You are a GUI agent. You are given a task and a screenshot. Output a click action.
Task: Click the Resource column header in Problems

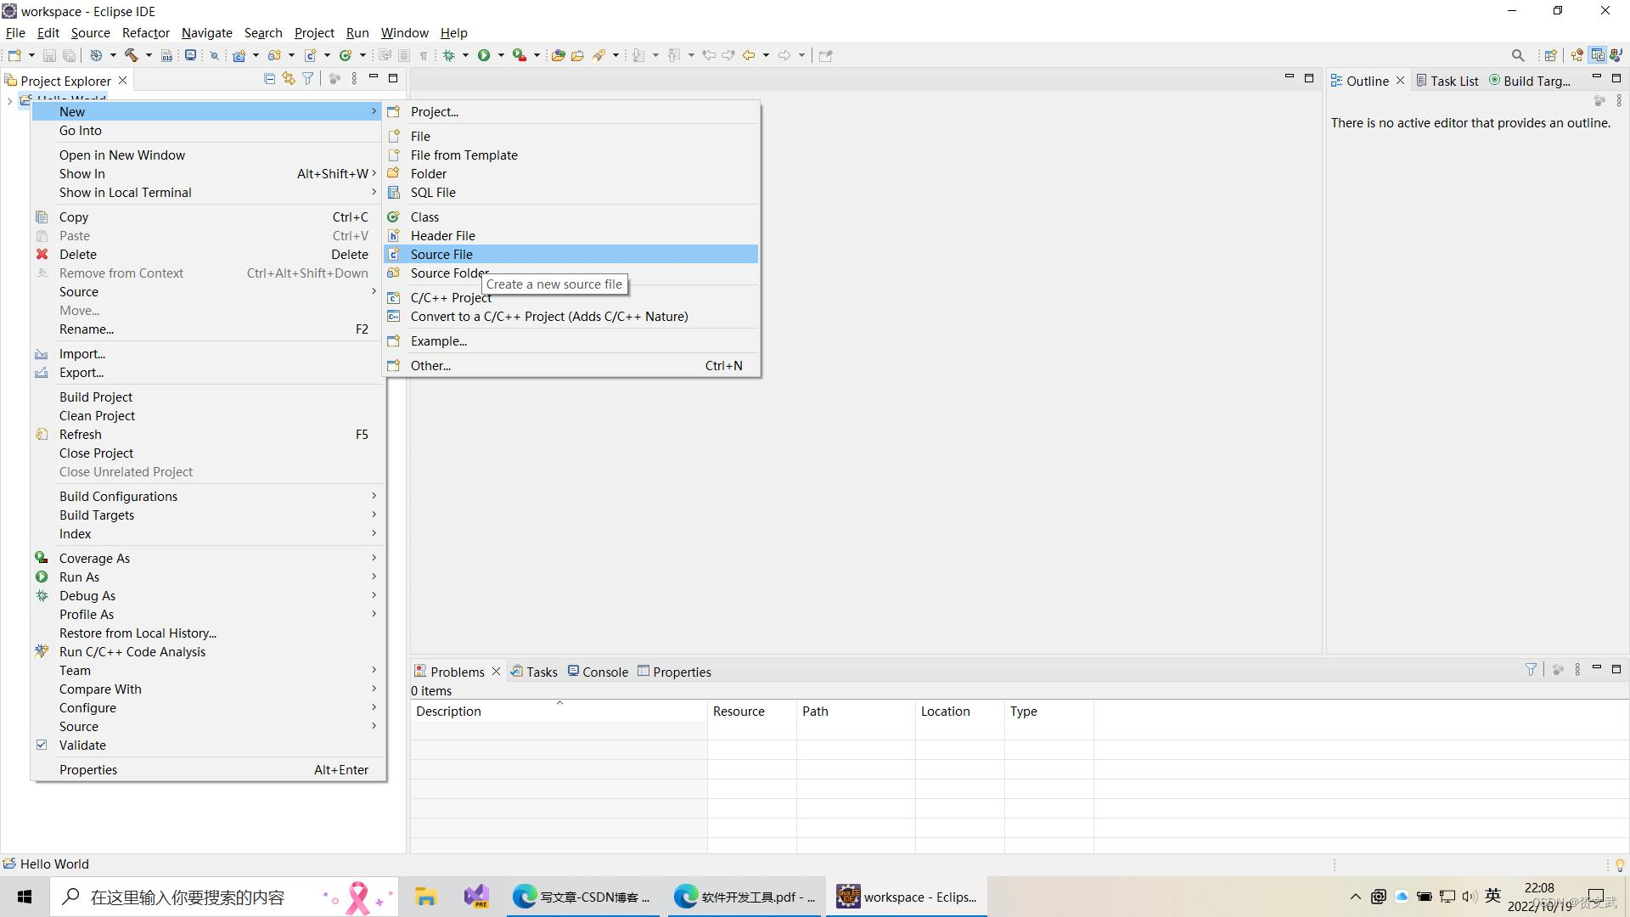tap(751, 711)
